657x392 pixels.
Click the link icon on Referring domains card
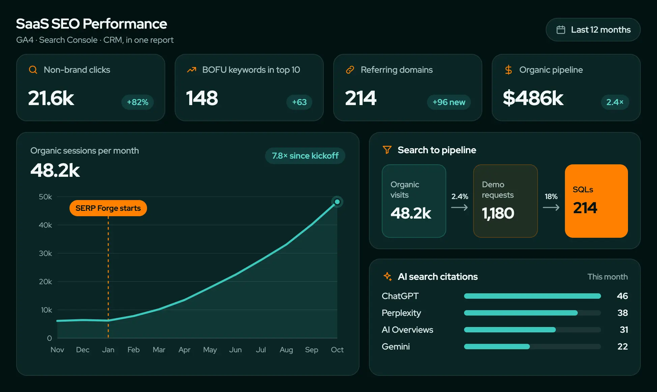(350, 70)
